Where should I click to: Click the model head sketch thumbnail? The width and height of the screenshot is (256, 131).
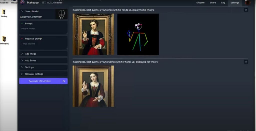[61, 14]
